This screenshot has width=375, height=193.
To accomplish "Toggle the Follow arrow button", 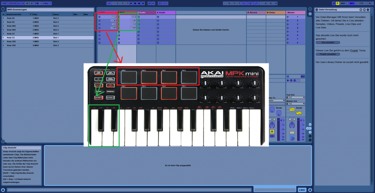I will [109, 3].
